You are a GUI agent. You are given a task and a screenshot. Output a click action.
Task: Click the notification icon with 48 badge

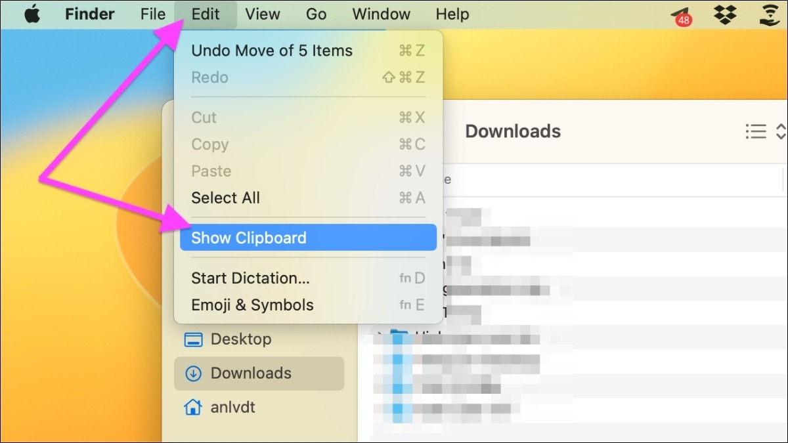[x=682, y=16]
